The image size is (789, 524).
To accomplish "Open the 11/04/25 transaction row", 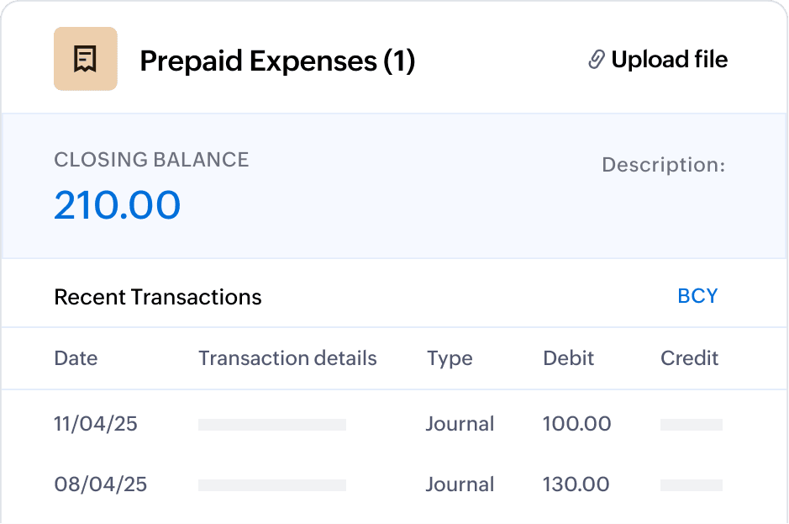I will coord(96,424).
